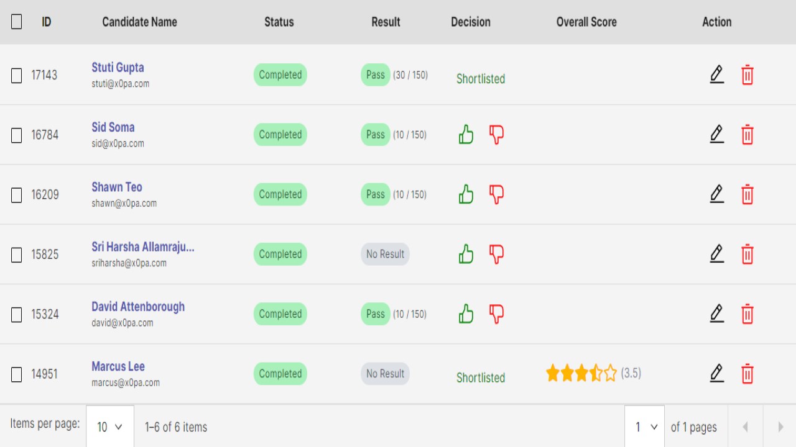This screenshot has height=447, width=796.
Task: Give thumbs up to Shawn Teo
Action: point(466,194)
